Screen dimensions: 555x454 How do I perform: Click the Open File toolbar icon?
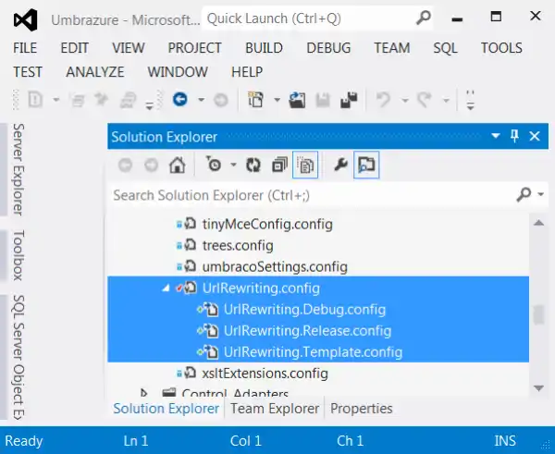pos(297,100)
